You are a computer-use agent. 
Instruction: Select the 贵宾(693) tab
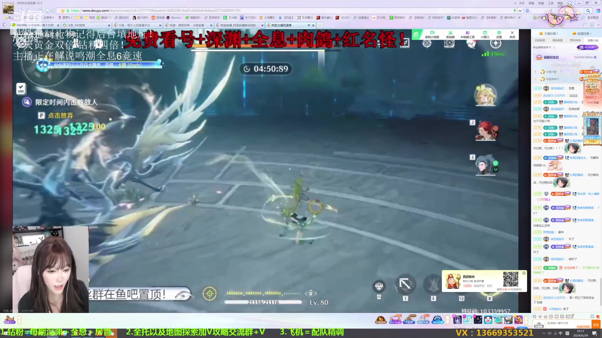(575, 40)
